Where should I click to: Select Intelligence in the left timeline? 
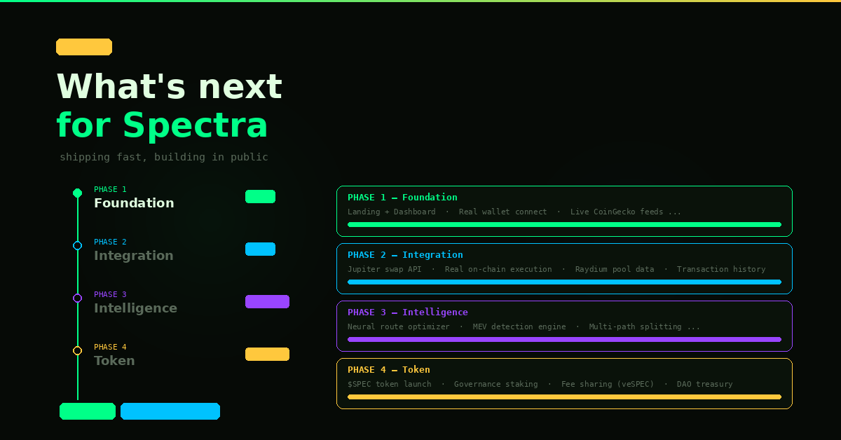[135, 308]
